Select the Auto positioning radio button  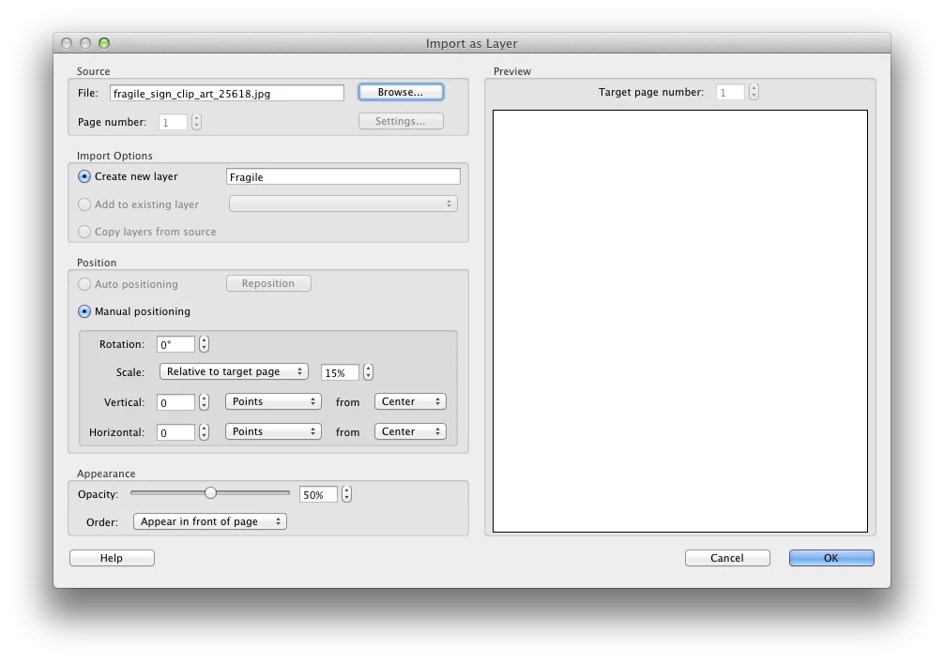[84, 284]
